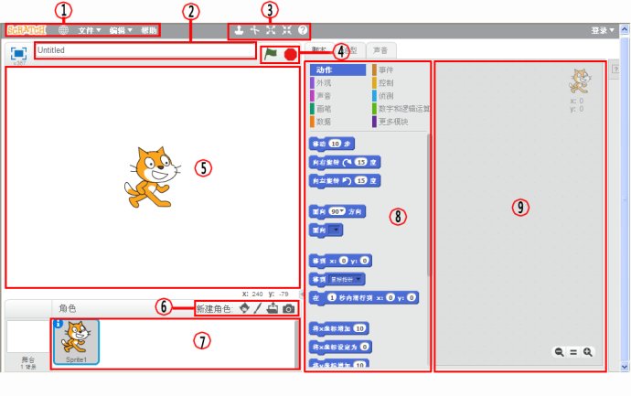Reset scripts area zoom with equals icon

click(x=573, y=352)
